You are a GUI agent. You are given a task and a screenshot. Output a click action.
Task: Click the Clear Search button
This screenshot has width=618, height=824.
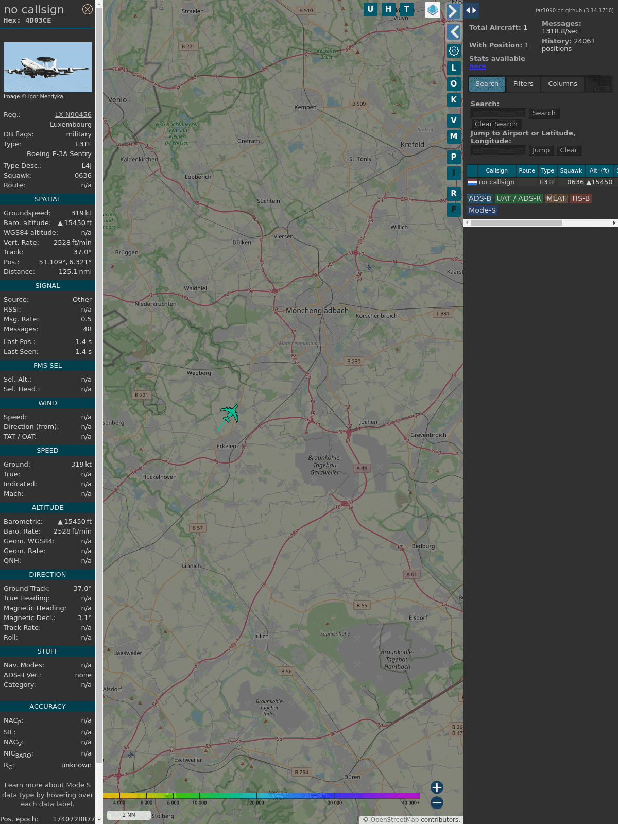495,124
